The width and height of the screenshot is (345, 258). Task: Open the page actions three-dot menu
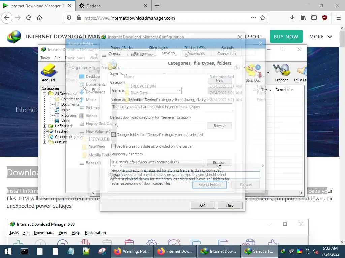click(253, 18)
